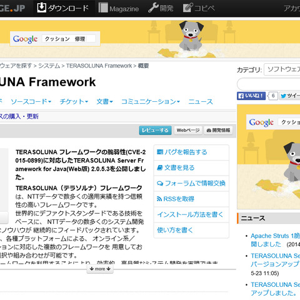Click the Facebook like count 6

273,96
